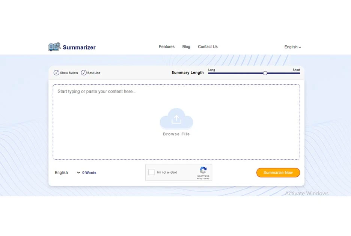Click the Summarize Now button
Image resolution: width=351 pixels, height=236 pixels.
point(278,172)
